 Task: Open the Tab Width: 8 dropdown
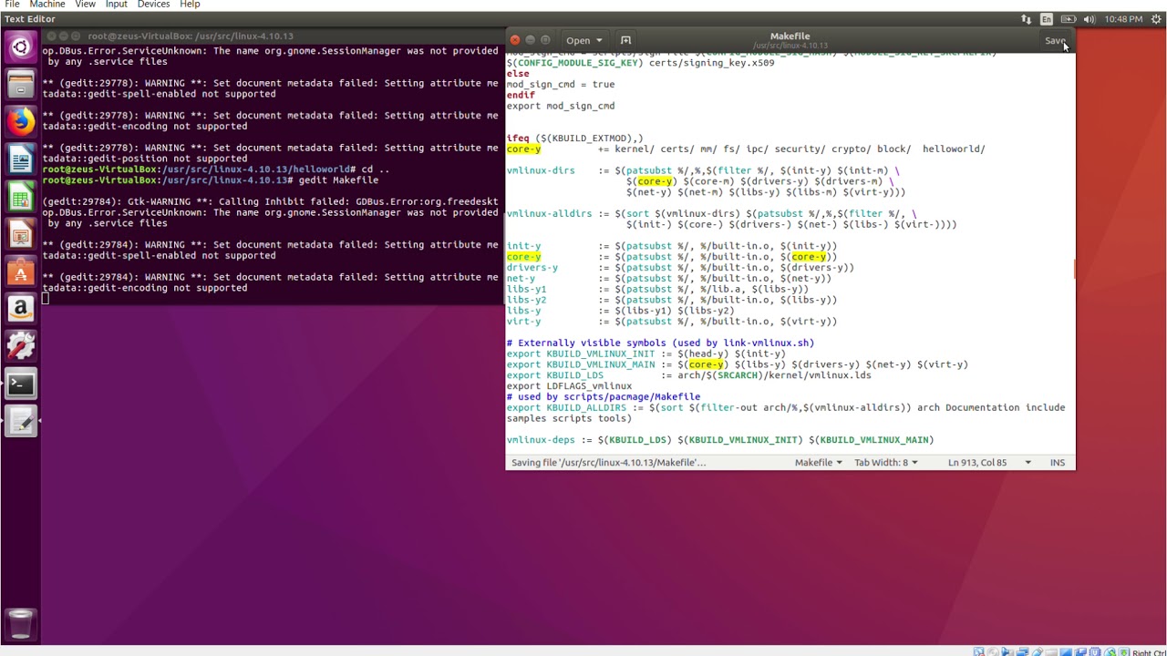(885, 463)
